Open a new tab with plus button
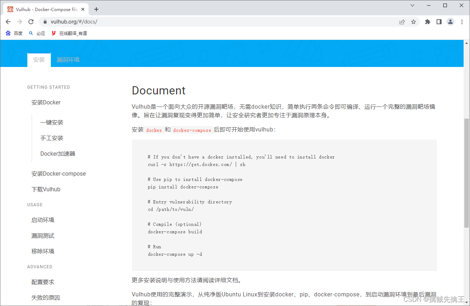 96,9
